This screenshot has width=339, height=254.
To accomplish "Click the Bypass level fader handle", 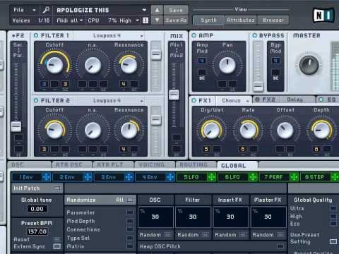I will [258, 86].
